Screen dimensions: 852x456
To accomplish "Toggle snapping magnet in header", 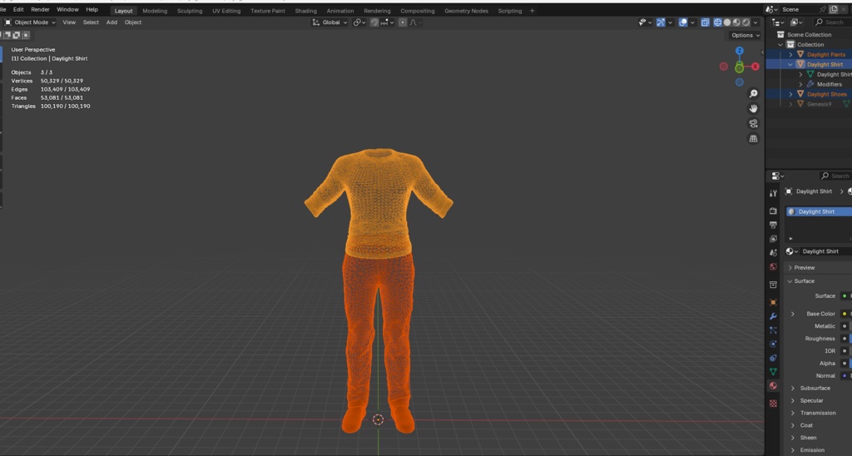I will 374,22.
